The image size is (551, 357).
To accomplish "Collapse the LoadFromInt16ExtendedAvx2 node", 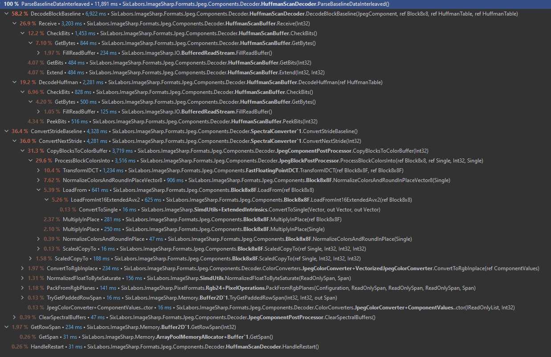I will point(46,200).
